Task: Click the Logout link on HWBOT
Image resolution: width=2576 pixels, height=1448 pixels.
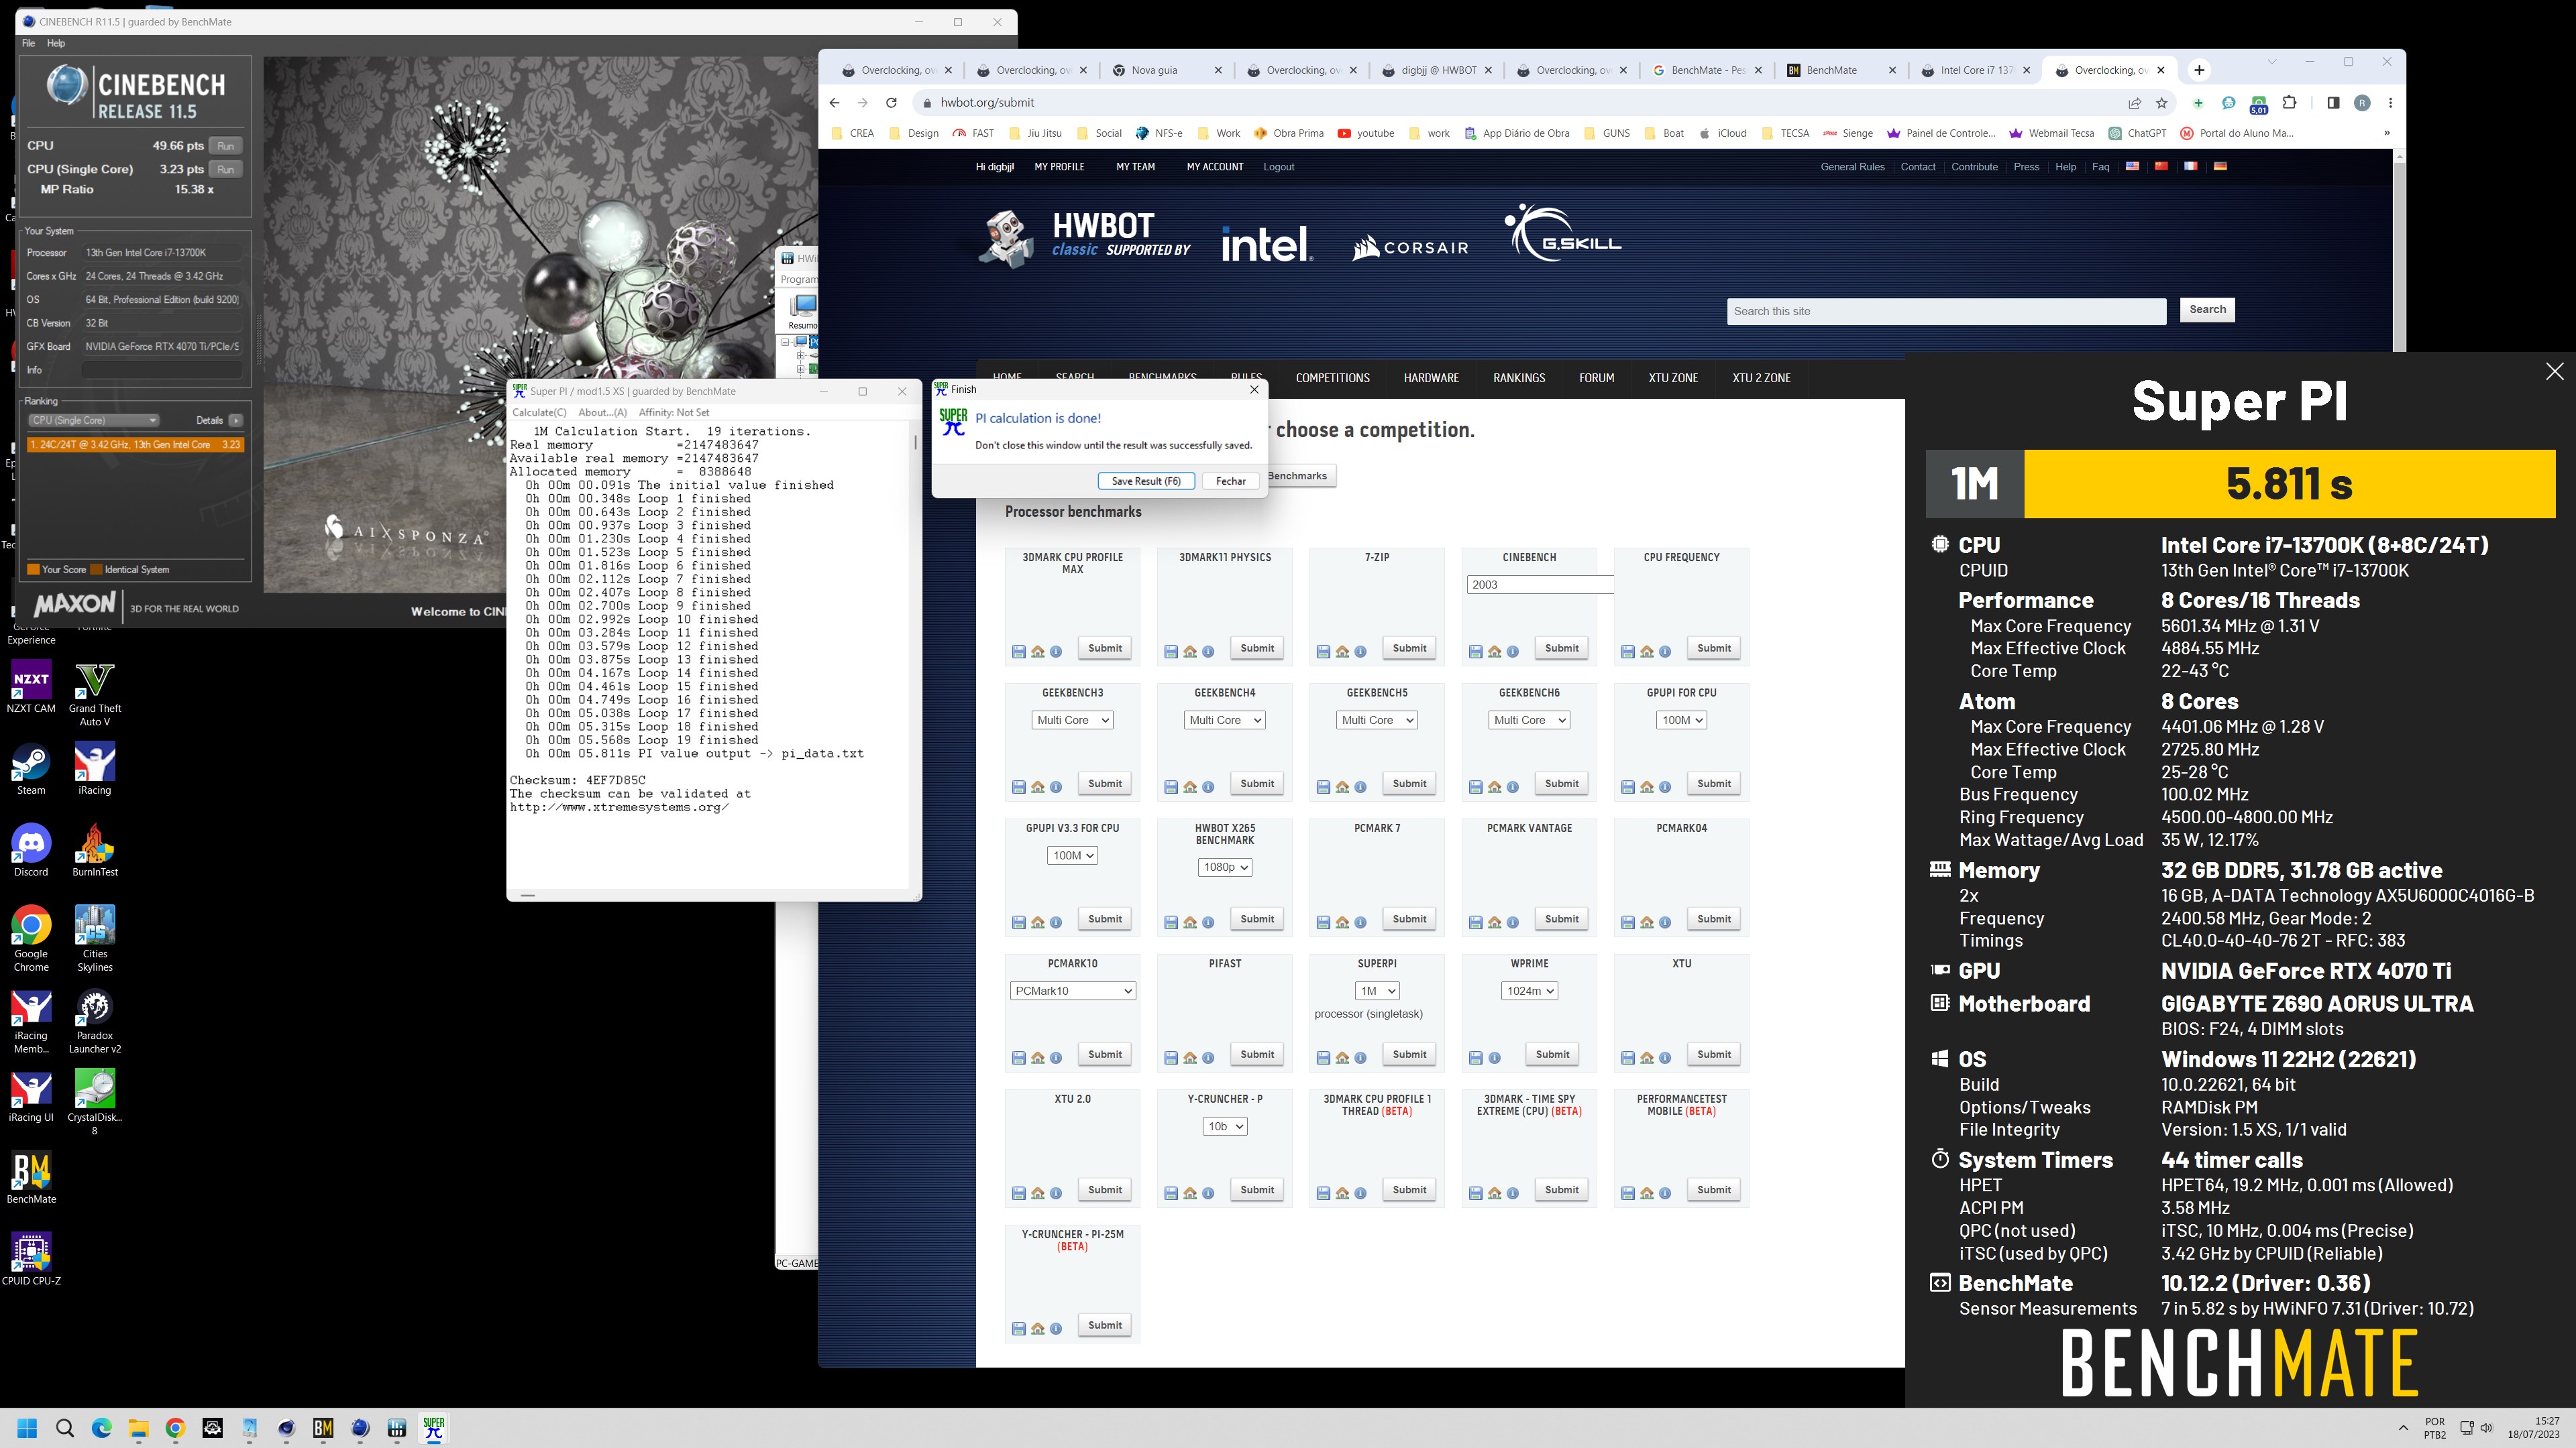Action: [1278, 168]
